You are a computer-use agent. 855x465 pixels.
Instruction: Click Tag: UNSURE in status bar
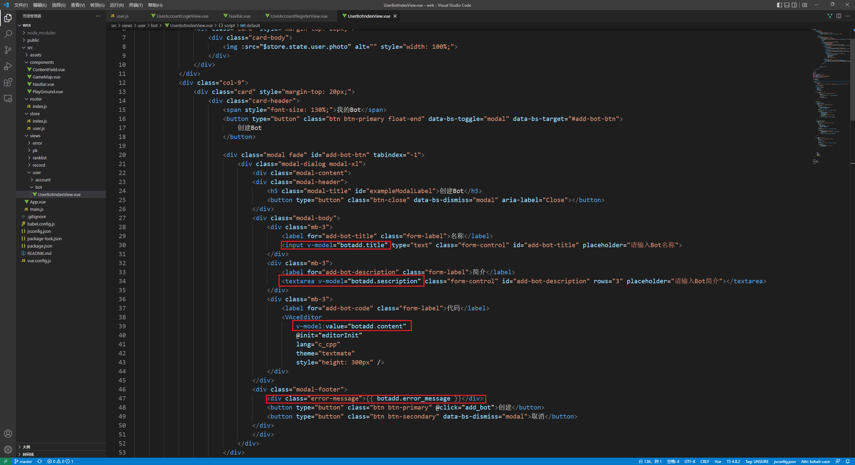pyautogui.click(x=757, y=461)
